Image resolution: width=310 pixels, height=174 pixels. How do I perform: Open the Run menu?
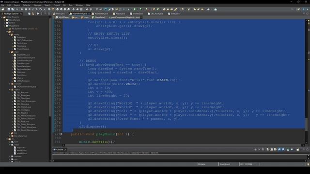coord(70,5)
